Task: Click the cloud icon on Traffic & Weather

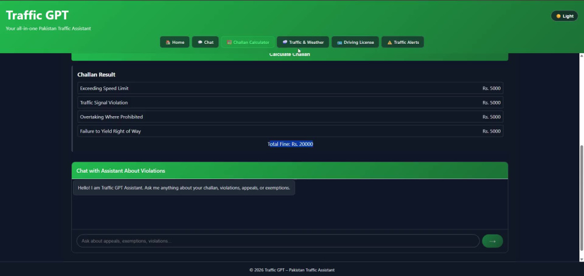Action: pos(285,42)
